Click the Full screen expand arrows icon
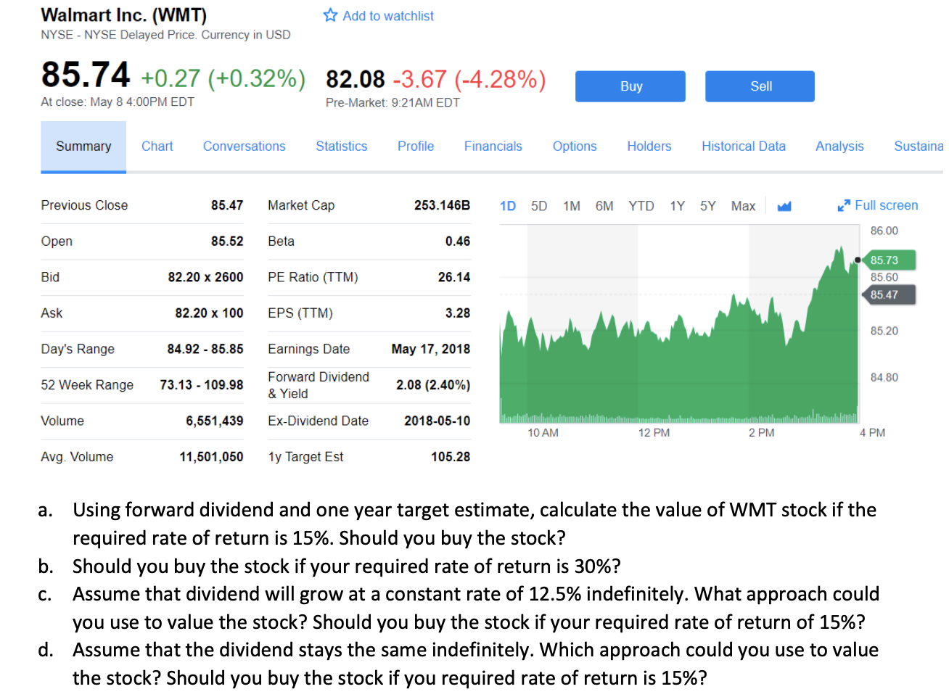This screenshot has width=949, height=697. 843,206
